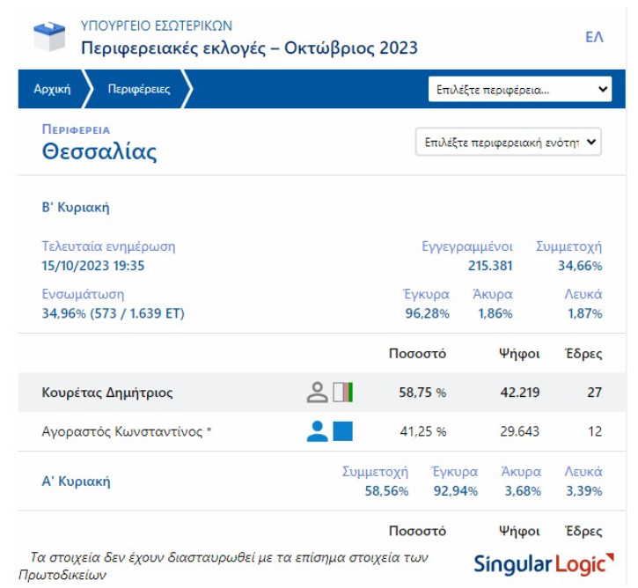Select candidate Κουρέτας Δημήτριος
Screen dimensions: 638x588
(107, 393)
